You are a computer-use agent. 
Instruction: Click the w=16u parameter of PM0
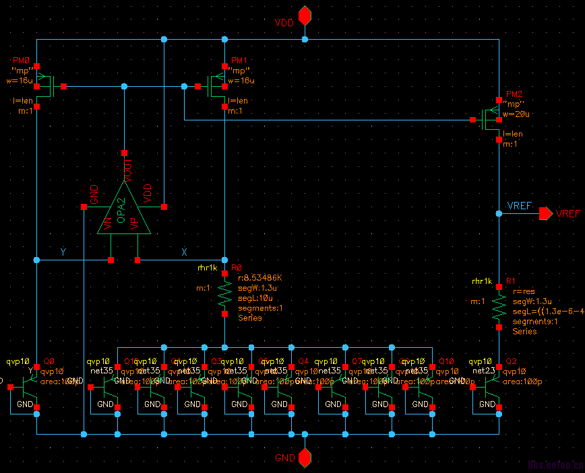pos(20,81)
